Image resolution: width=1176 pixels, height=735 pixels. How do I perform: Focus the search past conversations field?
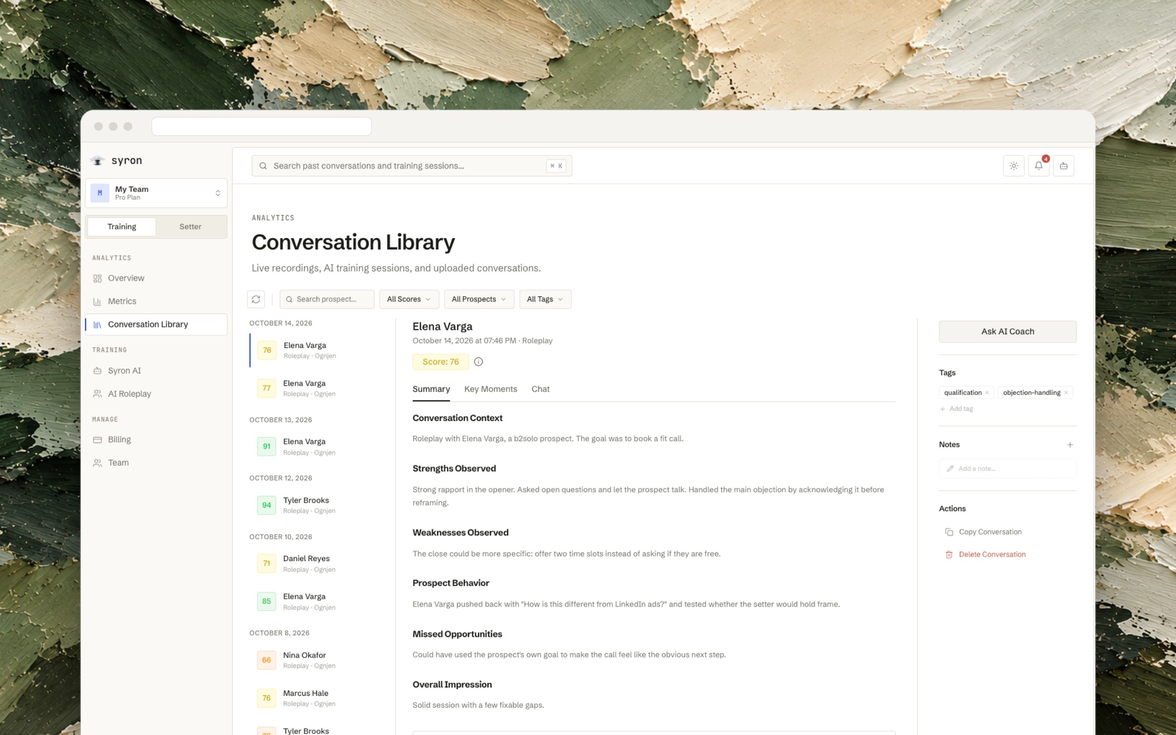pyautogui.click(x=412, y=166)
